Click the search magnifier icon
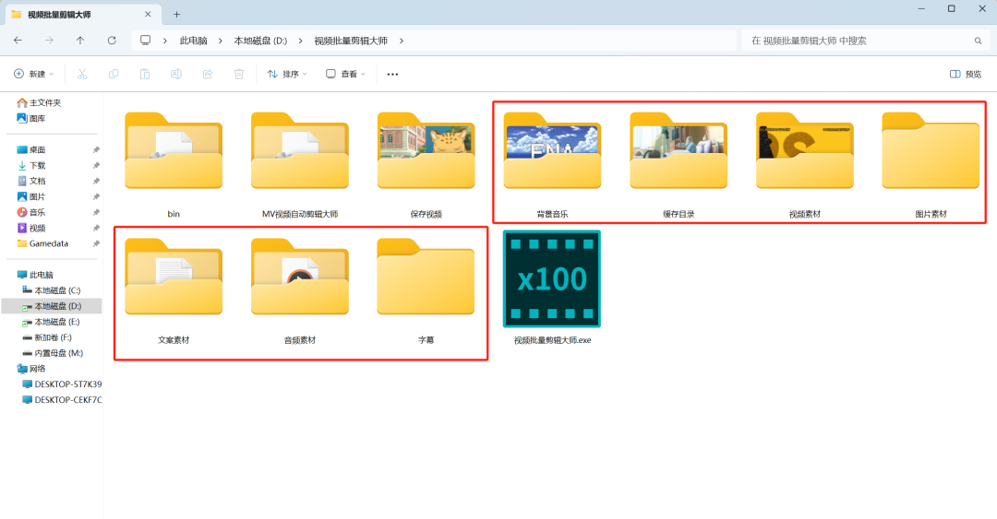Screen dimensions: 997x519 (978, 41)
